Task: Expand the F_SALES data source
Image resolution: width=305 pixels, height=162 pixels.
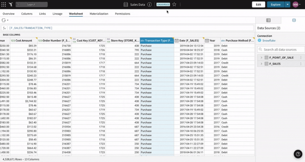Action: [x=261, y=64]
